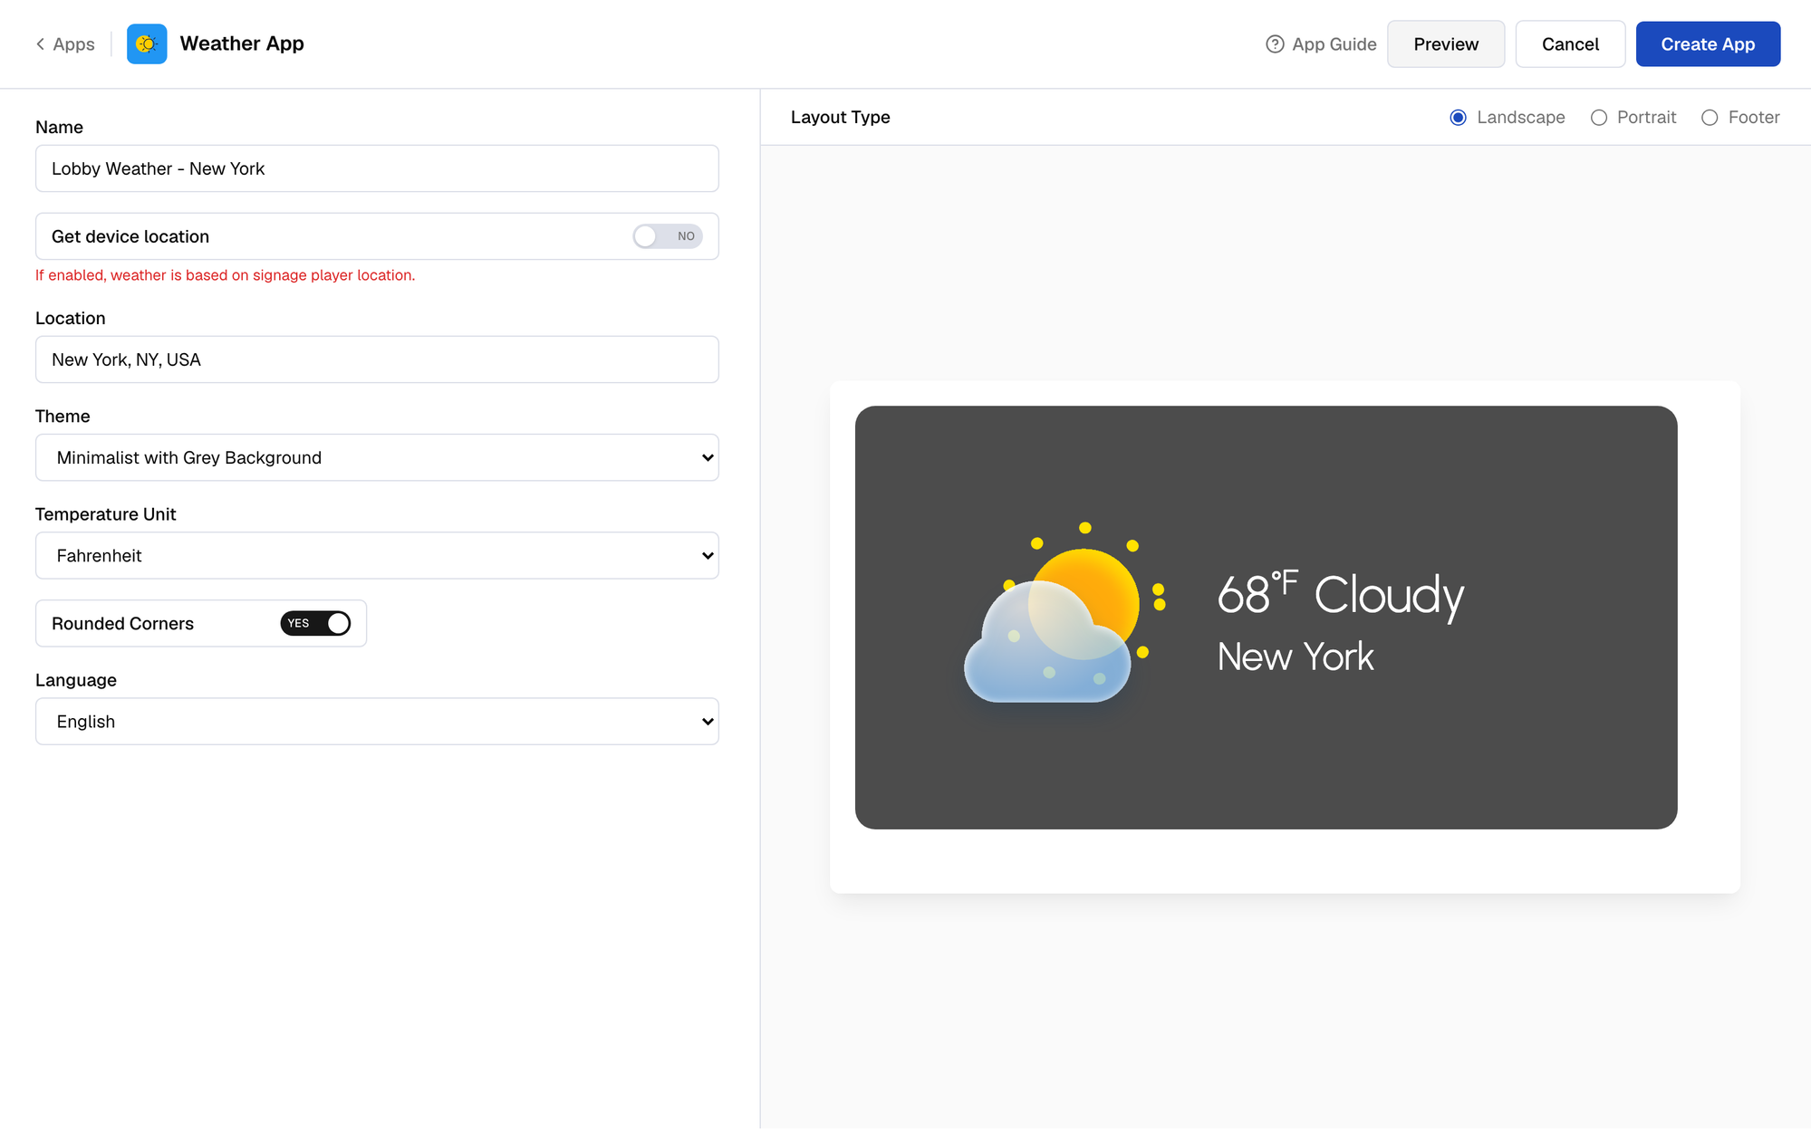
Task: Enable the Get device location toggle
Action: tap(668, 236)
